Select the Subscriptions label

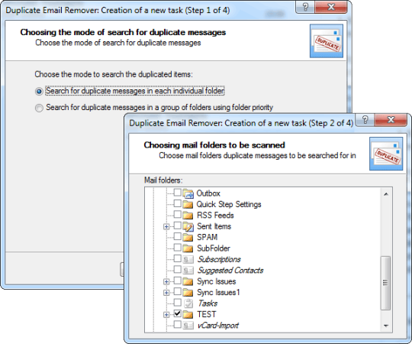(x=219, y=260)
